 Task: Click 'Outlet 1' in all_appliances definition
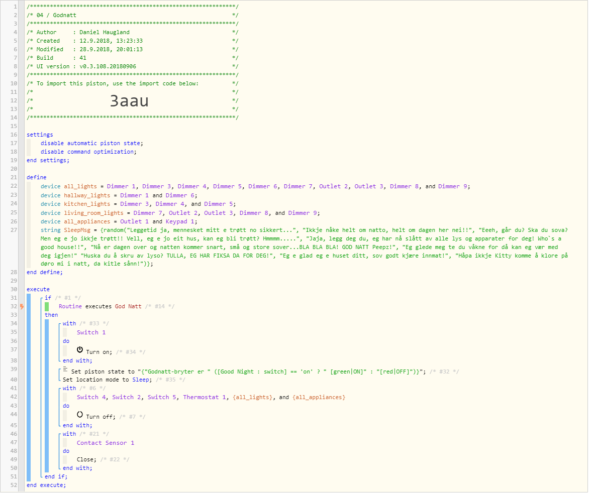coord(134,222)
